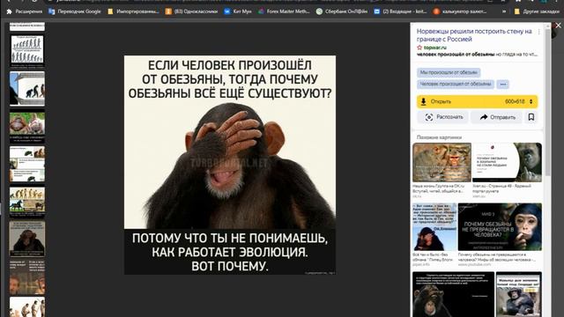Close the image viewer with X
The image size is (564, 317).
pos(558,26)
